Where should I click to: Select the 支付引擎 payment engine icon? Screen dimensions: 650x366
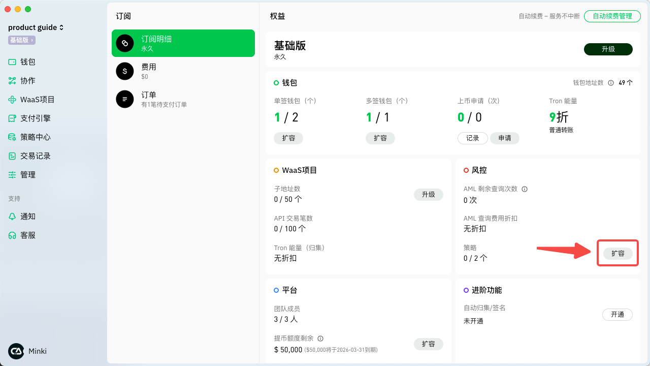(12, 118)
